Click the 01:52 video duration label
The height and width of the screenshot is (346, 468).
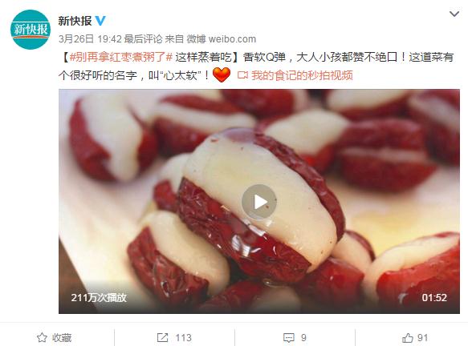(x=434, y=297)
